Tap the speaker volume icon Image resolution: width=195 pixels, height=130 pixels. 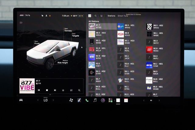151,100
